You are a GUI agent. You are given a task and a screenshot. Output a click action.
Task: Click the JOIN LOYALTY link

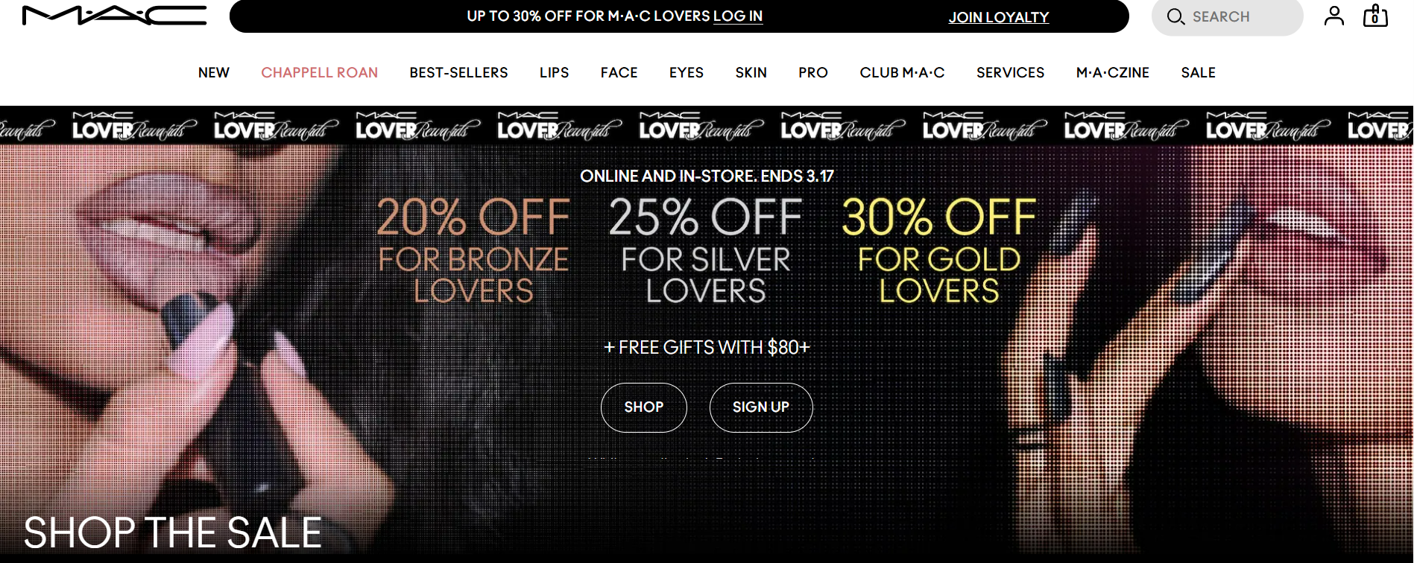pyautogui.click(x=999, y=17)
